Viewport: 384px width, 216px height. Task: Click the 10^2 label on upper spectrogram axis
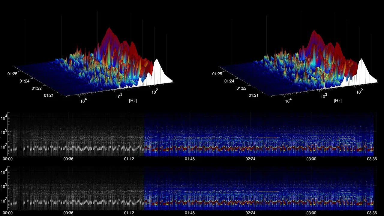pos(4,146)
